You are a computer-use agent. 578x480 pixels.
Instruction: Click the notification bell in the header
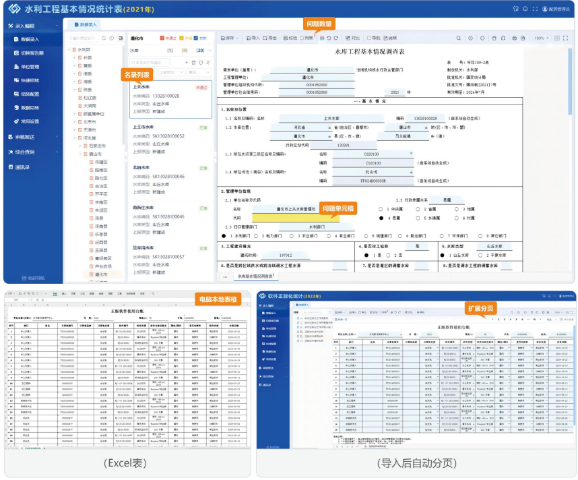(x=525, y=9)
